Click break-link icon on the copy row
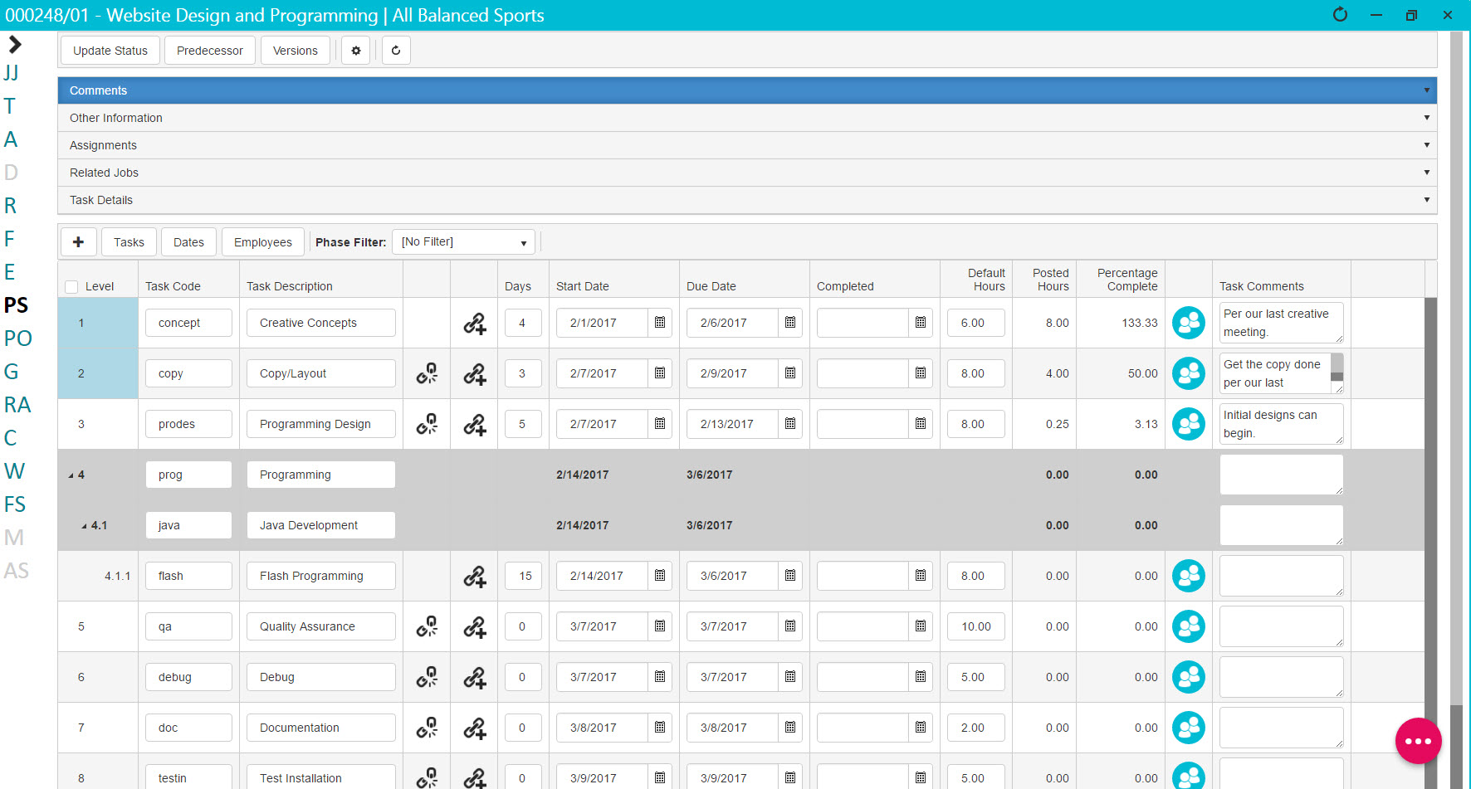 point(427,373)
